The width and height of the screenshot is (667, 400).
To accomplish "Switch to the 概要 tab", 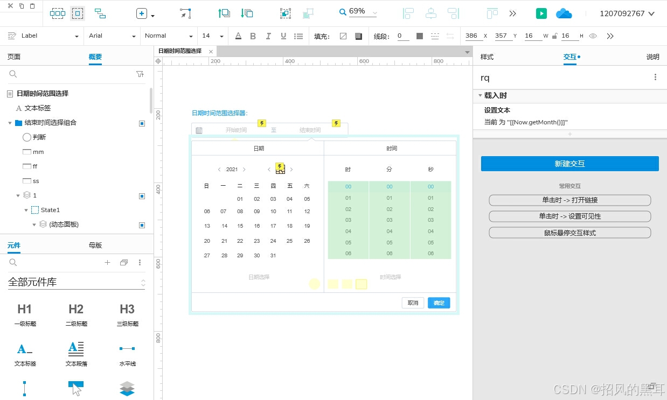I will [x=95, y=57].
